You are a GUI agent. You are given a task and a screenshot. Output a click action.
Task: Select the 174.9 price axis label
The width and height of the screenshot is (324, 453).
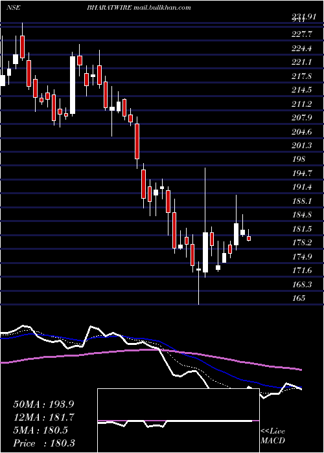tap(302, 256)
